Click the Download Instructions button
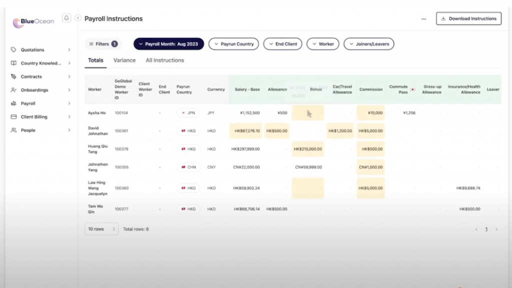Image resolution: width=512 pixels, height=288 pixels. pos(468,18)
